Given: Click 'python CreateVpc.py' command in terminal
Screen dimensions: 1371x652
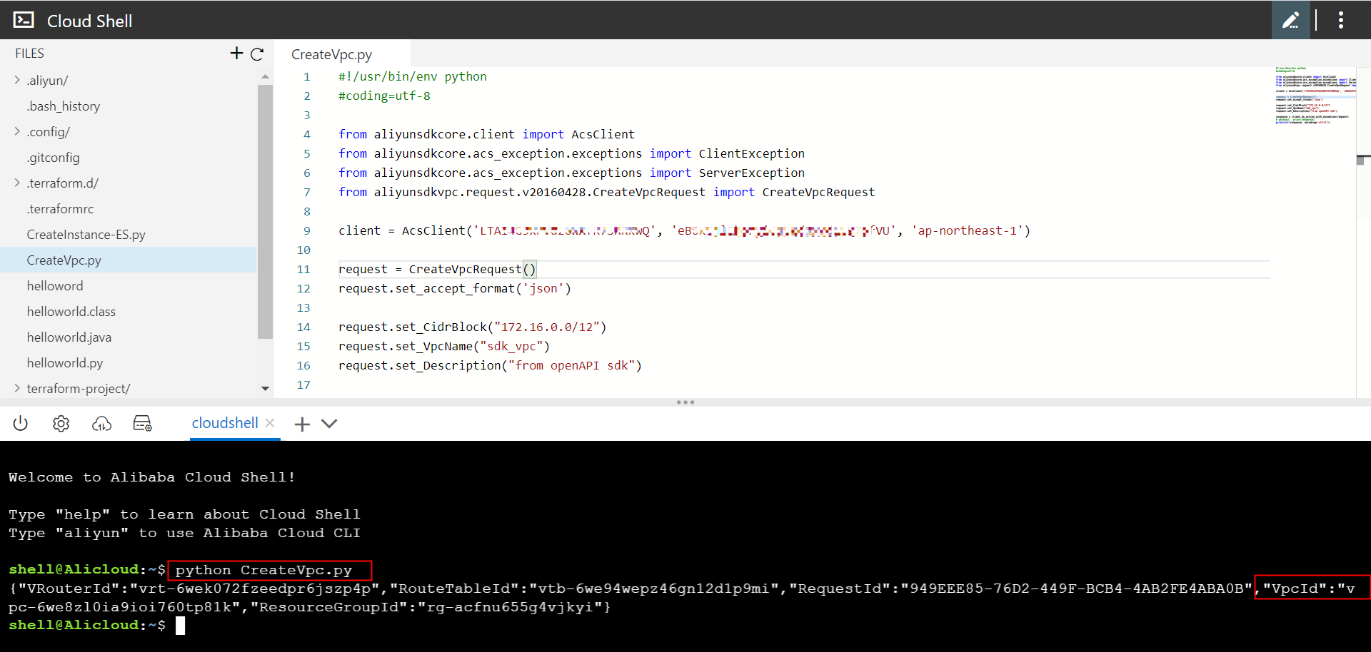Looking at the screenshot, I should click(263, 570).
